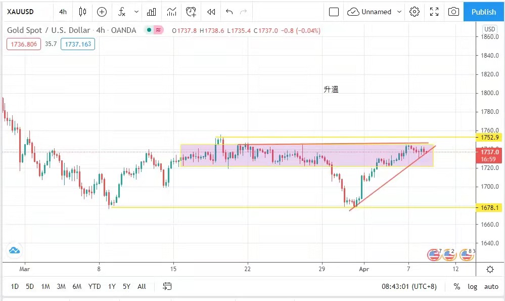Create an alert with the alarm icon
The width and height of the screenshot is (505, 301).
[191, 12]
